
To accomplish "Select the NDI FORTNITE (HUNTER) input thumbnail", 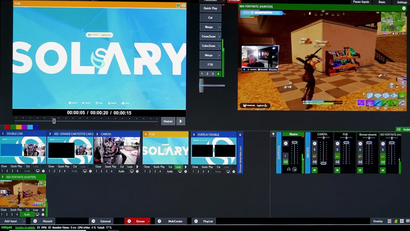I will point(23,193).
